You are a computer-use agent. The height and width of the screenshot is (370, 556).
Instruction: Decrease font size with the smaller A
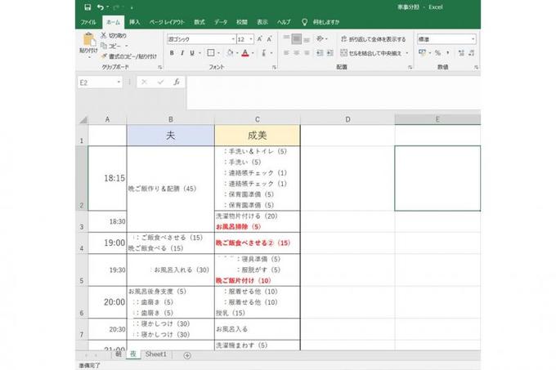(269, 39)
